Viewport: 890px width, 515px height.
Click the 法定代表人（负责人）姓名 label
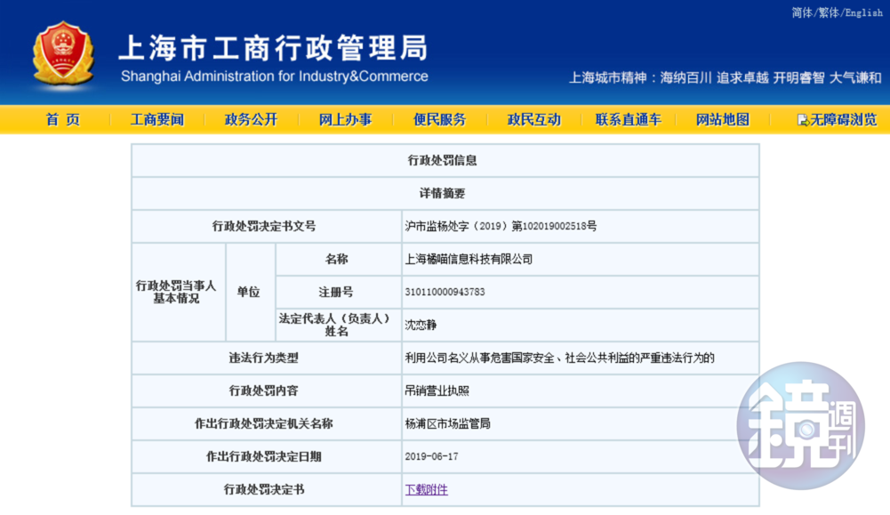click(335, 325)
